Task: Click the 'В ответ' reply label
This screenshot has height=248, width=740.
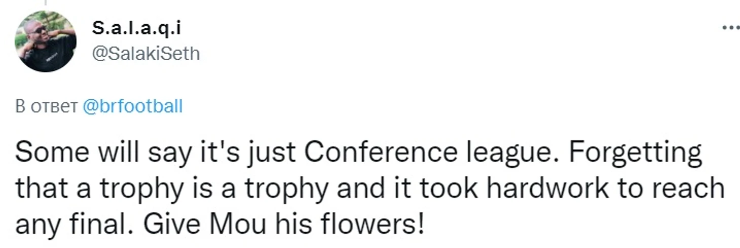Action: pyautogui.click(x=46, y=107)
